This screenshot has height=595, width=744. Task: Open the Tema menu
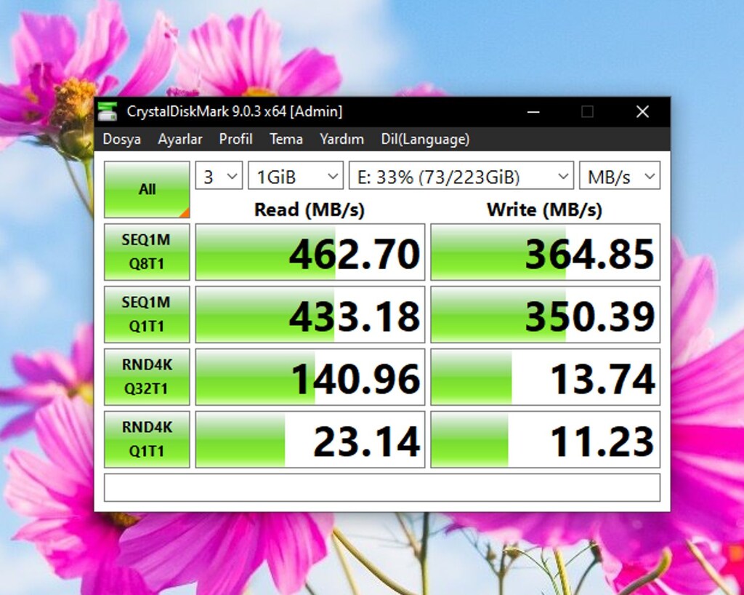286,139
